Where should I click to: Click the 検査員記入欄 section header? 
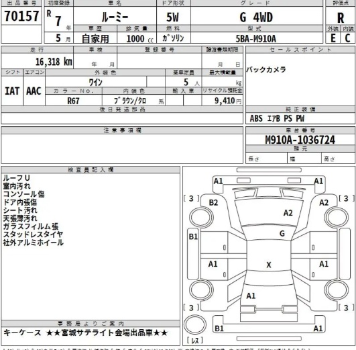click(91, 170)
